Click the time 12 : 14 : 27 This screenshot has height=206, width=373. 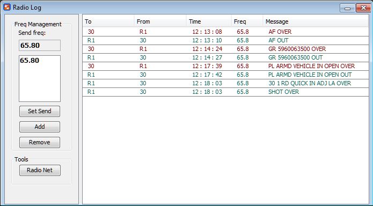(x=207, y=57)
